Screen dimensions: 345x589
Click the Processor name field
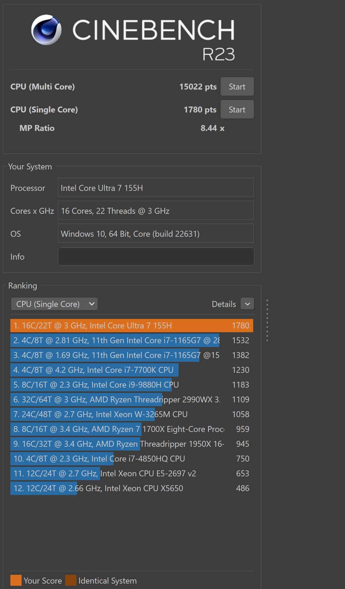[x=155, y=188]
